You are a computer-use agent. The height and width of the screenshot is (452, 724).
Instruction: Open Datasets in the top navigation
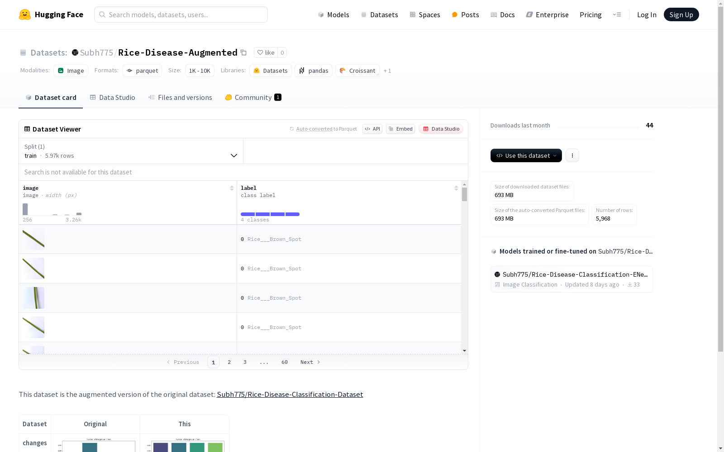pyautogui.click(x=379, y=14)
